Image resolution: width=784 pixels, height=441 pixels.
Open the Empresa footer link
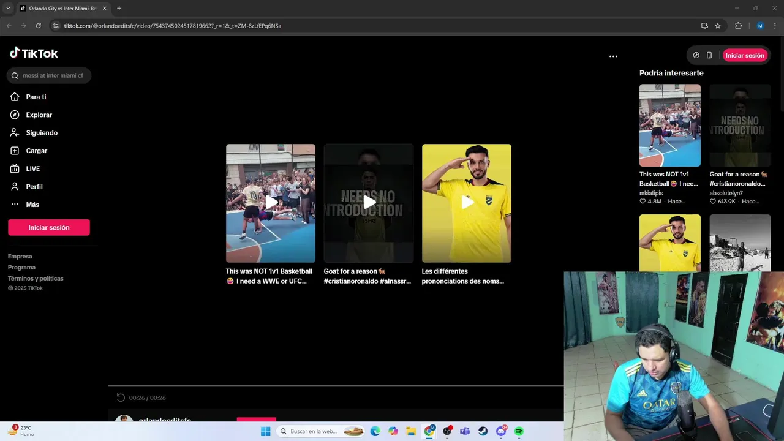(20, 256)
